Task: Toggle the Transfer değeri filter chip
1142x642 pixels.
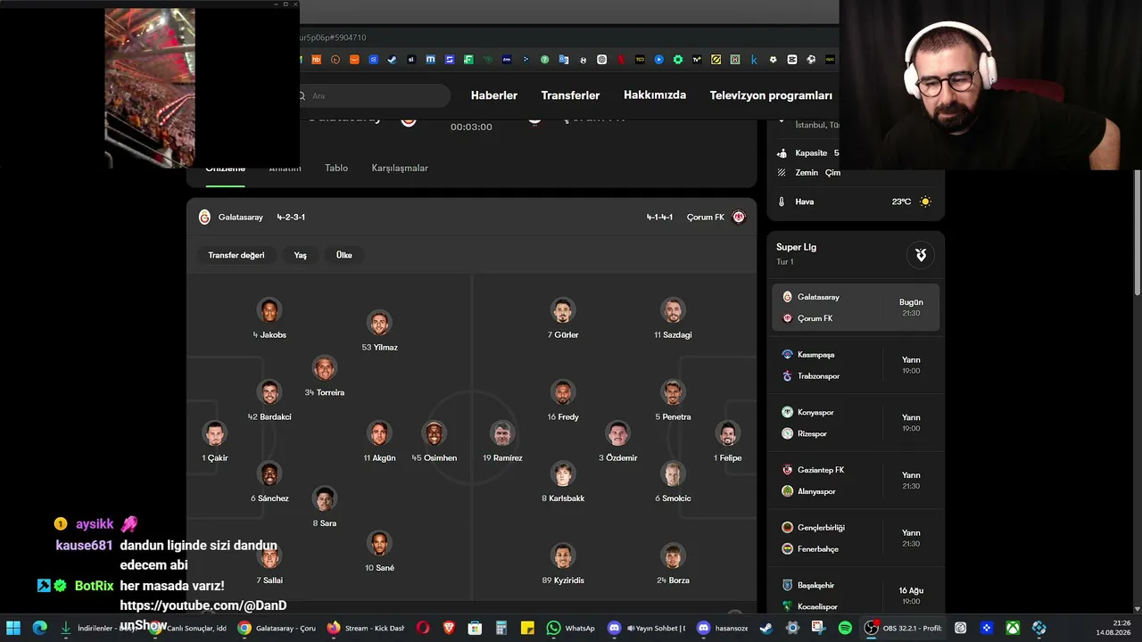Action: click(x=236, y=255)
